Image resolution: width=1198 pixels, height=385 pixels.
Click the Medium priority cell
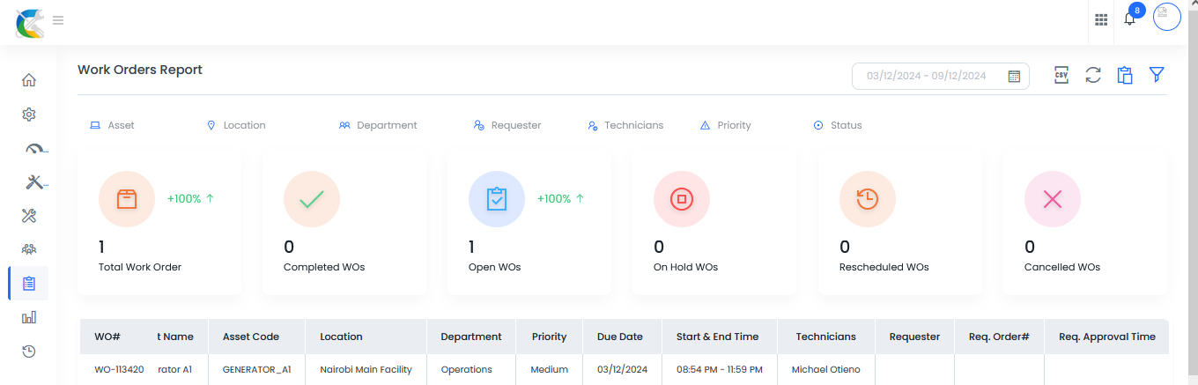coord(550,369)
